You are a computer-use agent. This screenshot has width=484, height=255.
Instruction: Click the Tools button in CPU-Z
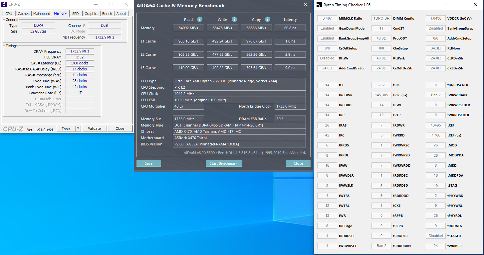click(x=66, y=128)
